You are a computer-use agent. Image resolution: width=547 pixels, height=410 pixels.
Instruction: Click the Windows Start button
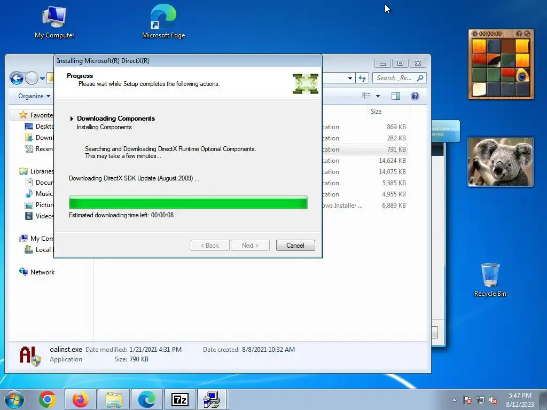click(x=14, y=399)
